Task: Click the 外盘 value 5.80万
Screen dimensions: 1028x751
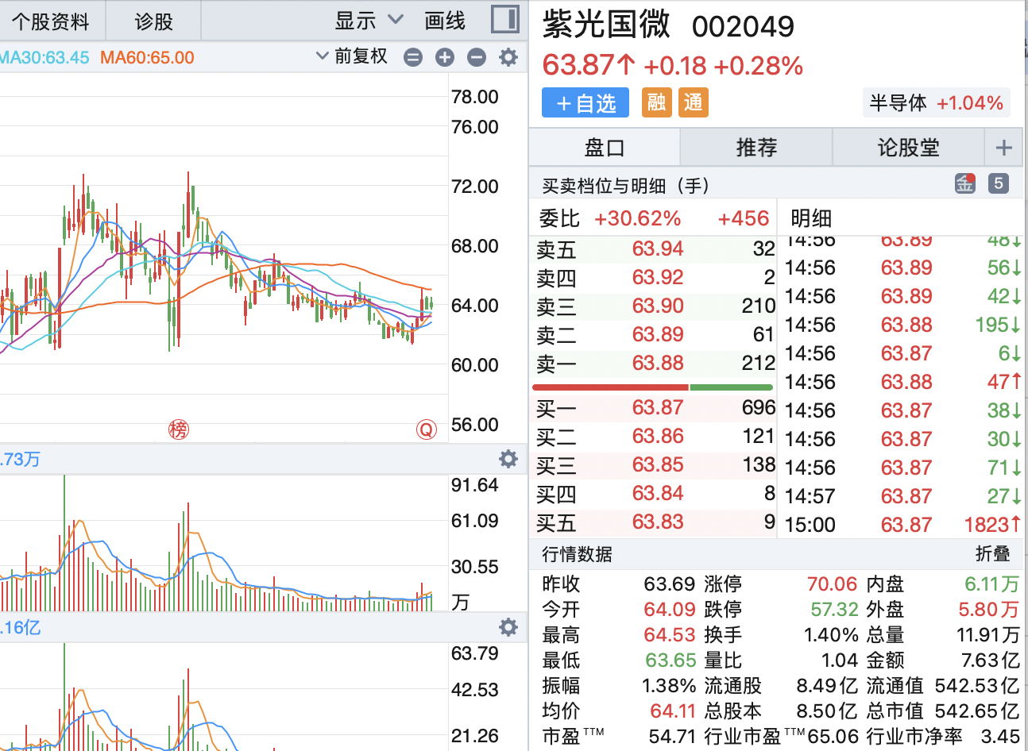Action: pos(989,610)
